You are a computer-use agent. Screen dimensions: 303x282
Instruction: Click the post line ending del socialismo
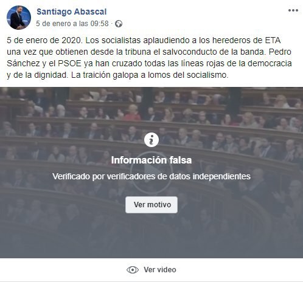pyautogui.click(x=117, y=75)
